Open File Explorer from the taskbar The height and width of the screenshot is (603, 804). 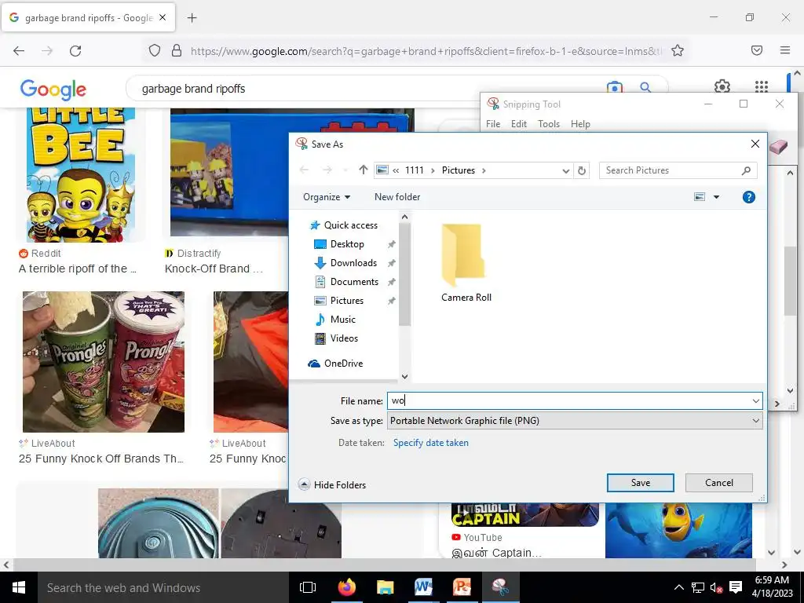385,587
